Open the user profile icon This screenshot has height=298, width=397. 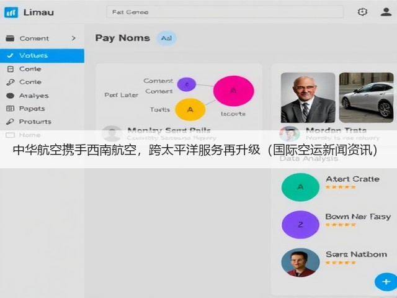[386, 12]
